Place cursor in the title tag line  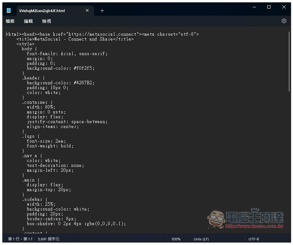pyautogui.click(x=75, y=39)
